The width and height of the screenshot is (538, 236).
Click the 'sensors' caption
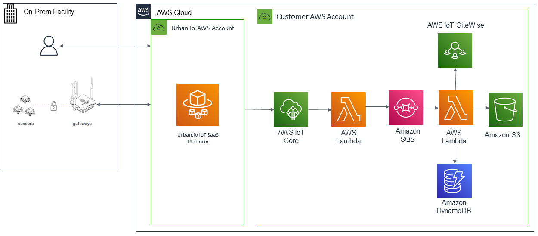[x=26, y=124]
